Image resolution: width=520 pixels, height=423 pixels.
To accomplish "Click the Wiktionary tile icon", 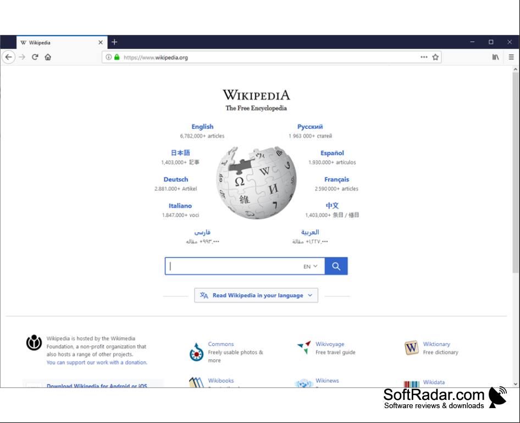I will pyautogui.click(x=412, y=348).
